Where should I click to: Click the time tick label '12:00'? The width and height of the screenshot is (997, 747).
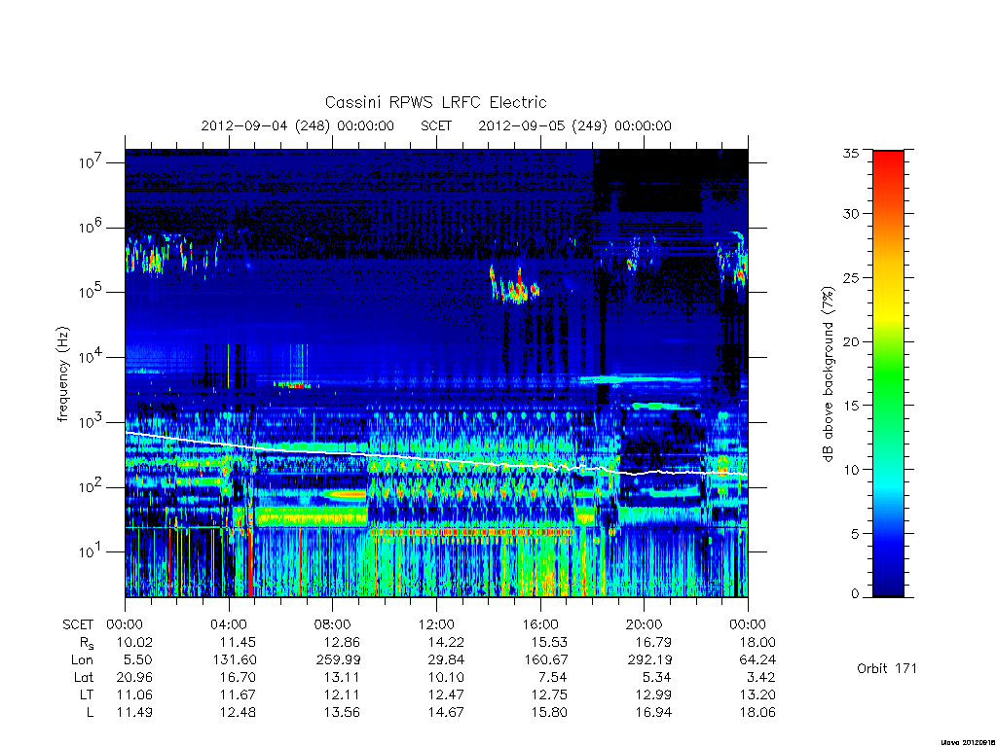(x=436, y=624)
